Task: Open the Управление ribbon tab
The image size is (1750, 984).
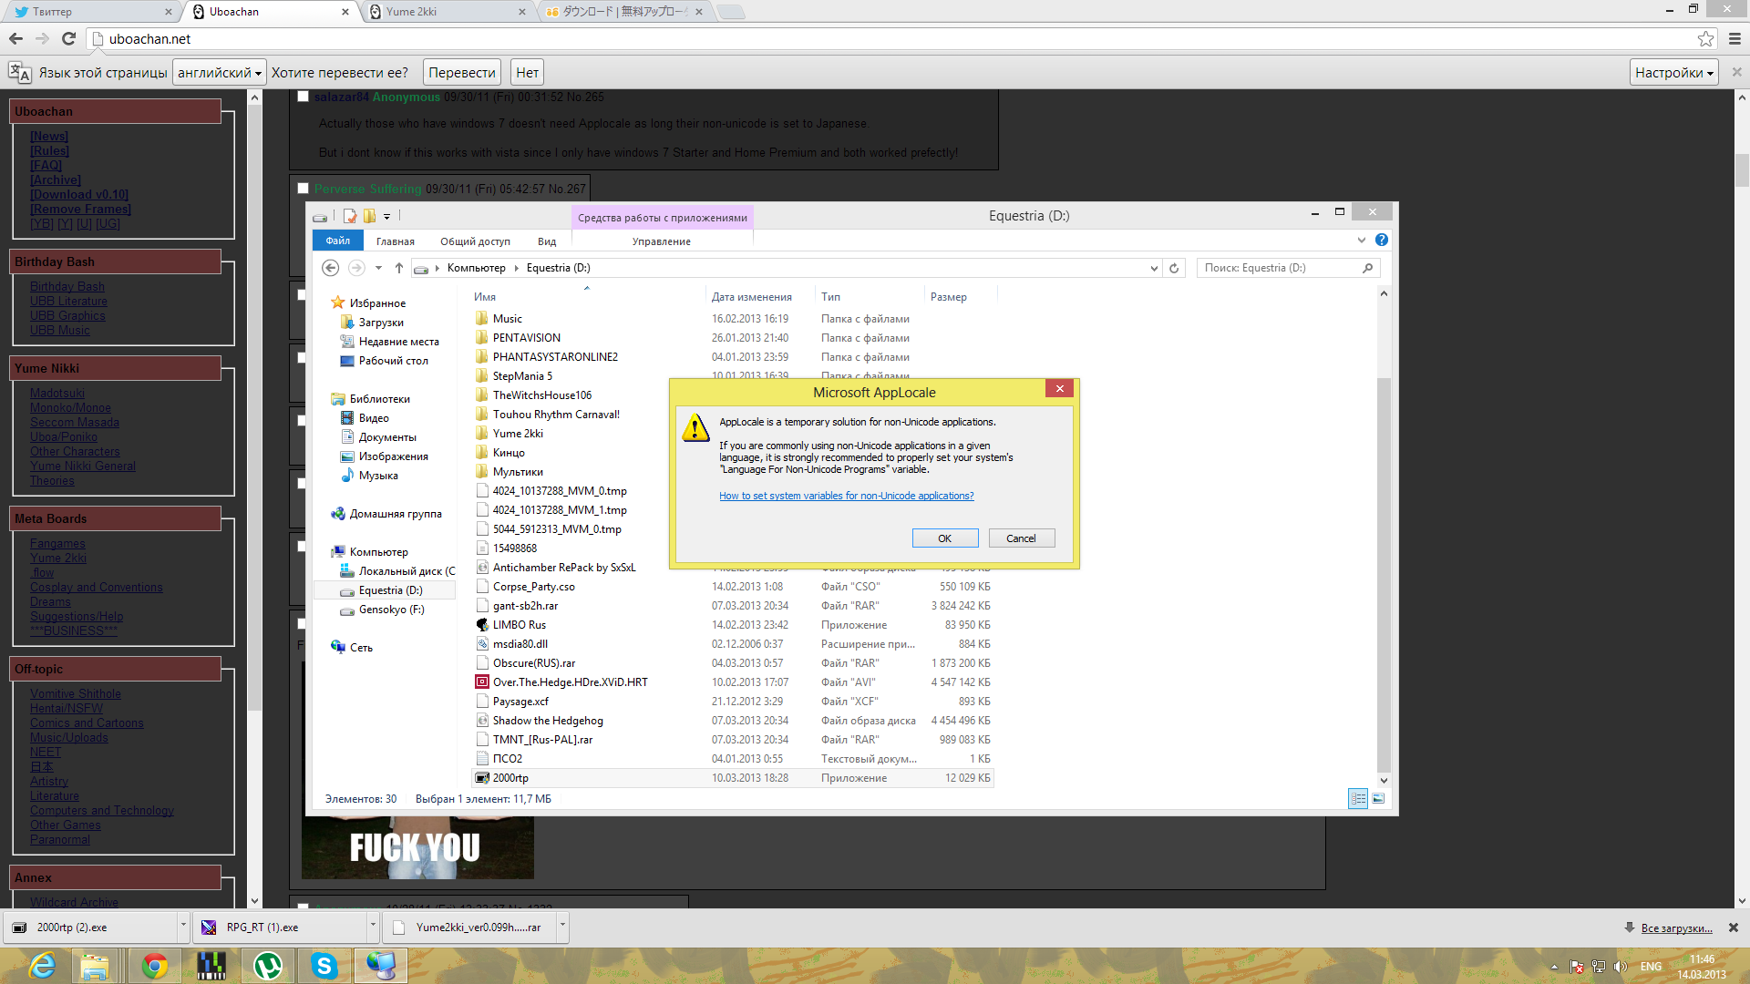Action: (662, 241)
